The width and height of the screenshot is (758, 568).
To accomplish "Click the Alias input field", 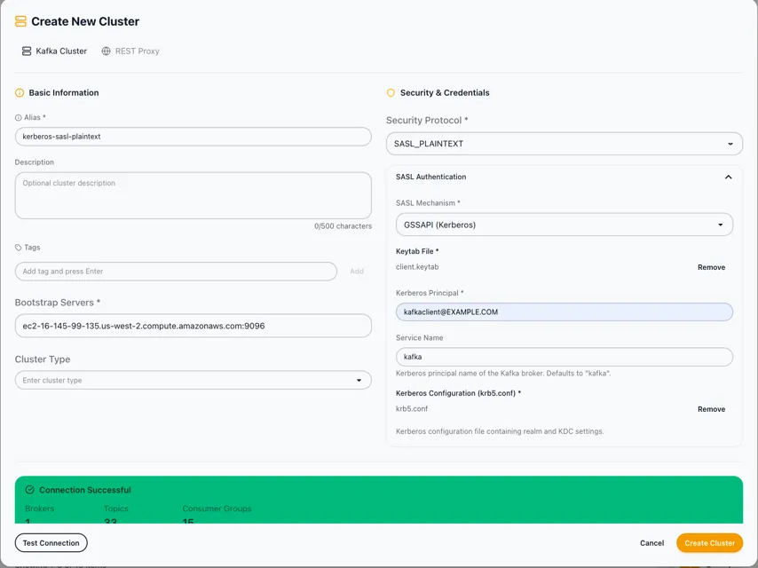I will pos(193,137).
